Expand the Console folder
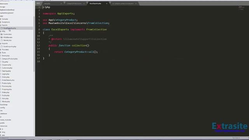This screenshot has height=140, width=249. pos(5,19)
